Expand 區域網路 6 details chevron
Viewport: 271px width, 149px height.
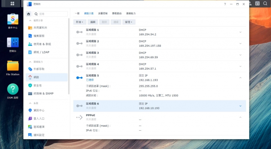(240, 106)
